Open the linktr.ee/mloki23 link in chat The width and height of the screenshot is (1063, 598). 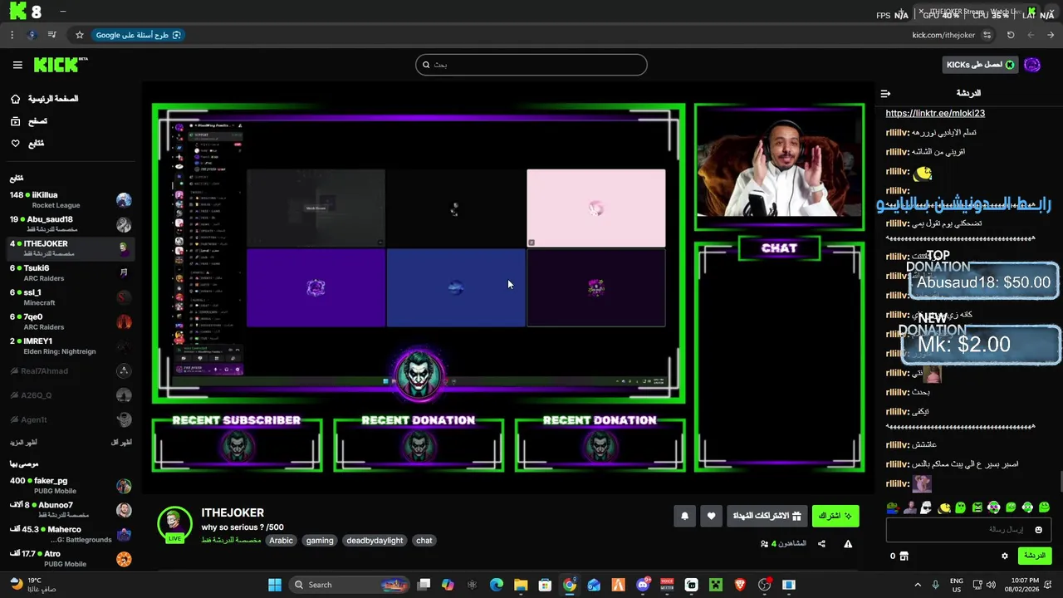(935, 113)
